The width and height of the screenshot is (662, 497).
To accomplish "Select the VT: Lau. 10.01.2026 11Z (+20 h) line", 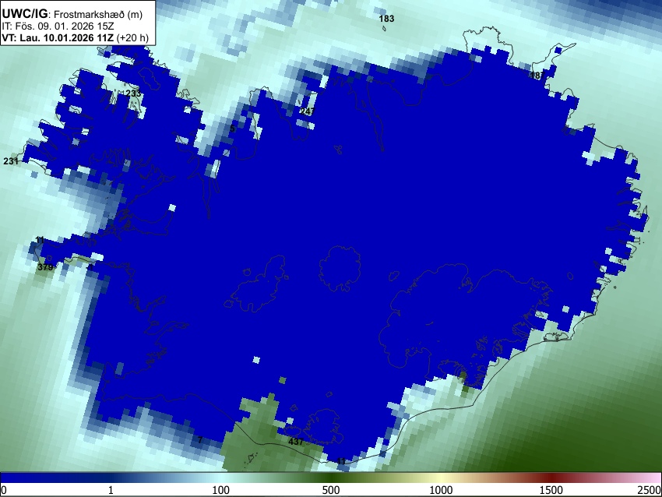I will 75,37.
